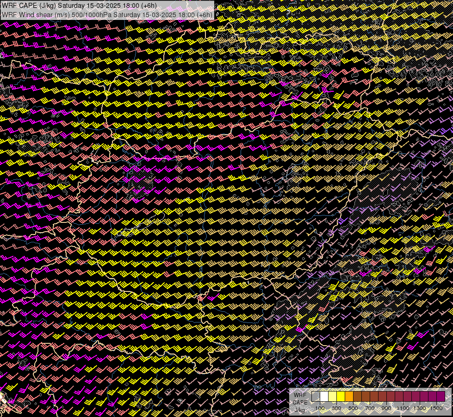453x417 pixels.
Task: Click the orange CAPE legend swatch
Action: (x=349, y=396)
